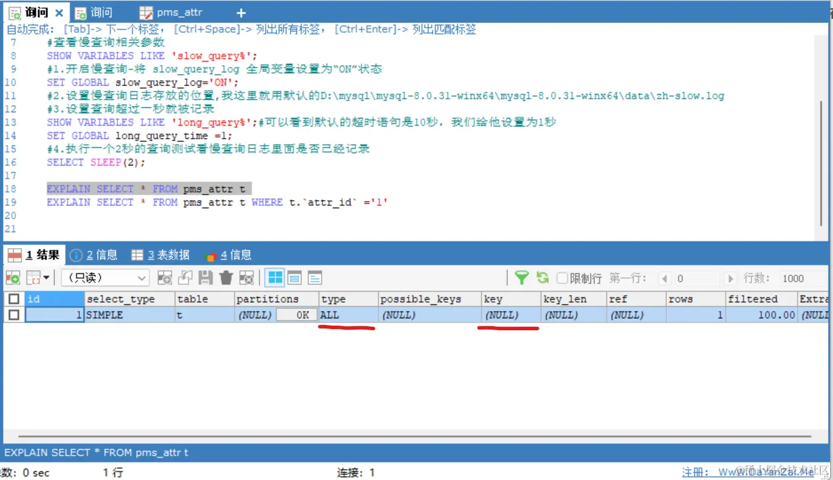Select the ALL cell in type column
Screen dimensions: 833x480
(x=348, y=315)
